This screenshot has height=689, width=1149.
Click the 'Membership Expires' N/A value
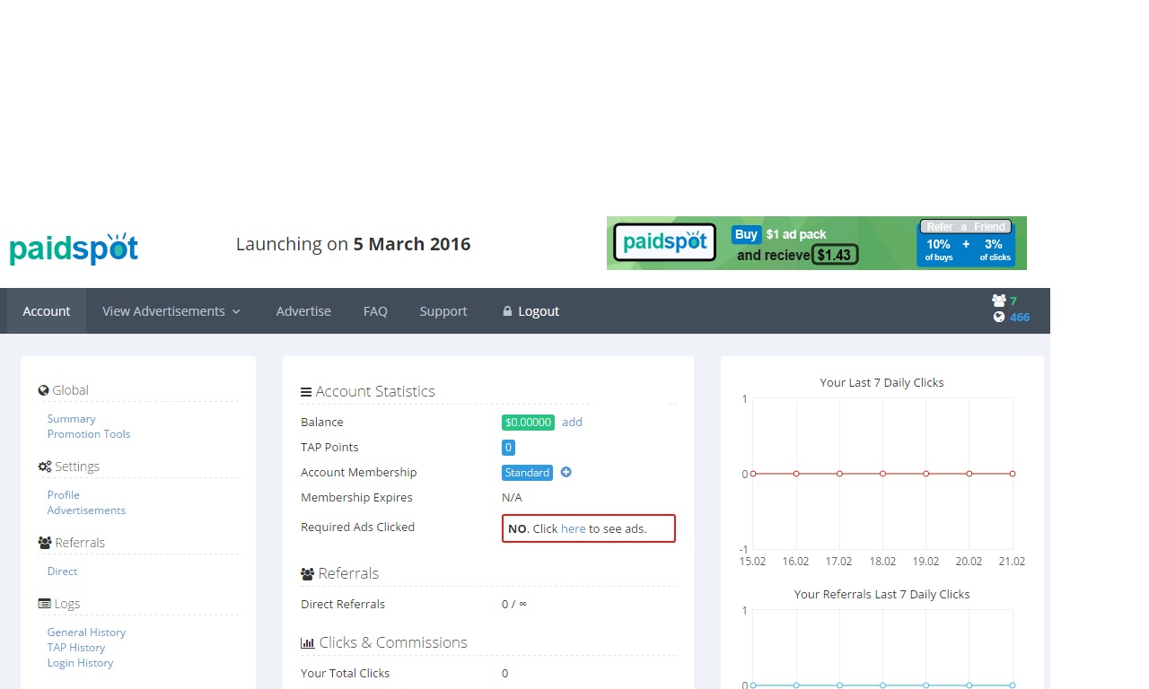[512, 498]
